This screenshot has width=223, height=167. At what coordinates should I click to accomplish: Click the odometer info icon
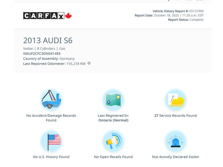coord(89,63)
